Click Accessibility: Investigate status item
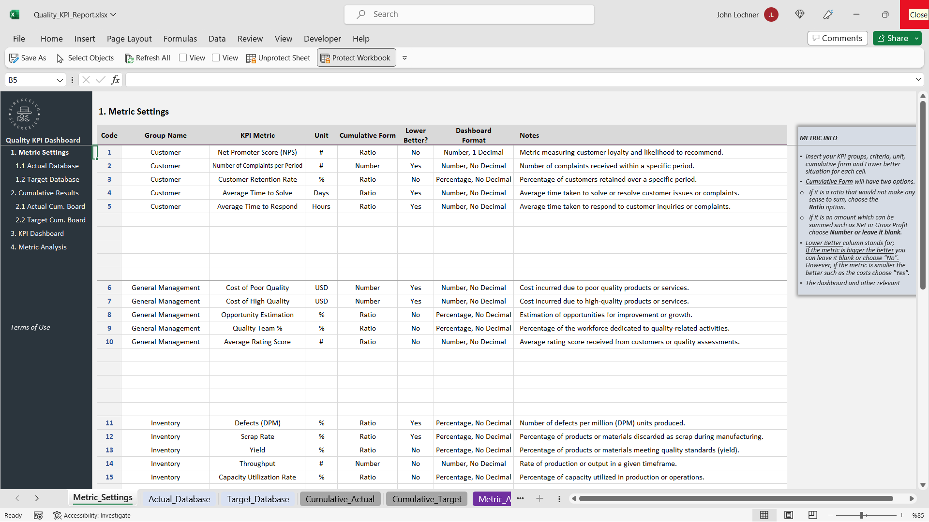The width and height of the screenshot is (929, 522). (x=92, y=515)
